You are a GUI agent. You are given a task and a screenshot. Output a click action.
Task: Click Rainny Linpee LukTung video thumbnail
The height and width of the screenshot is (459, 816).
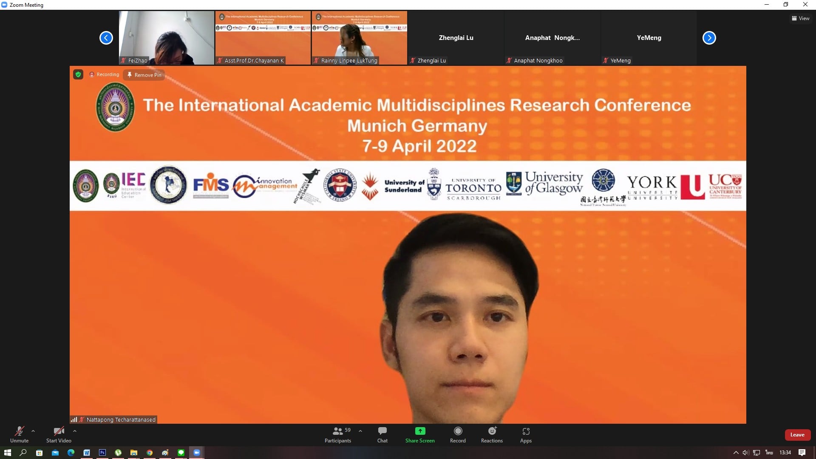359,37
